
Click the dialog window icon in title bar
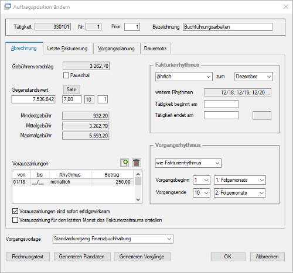(x=8, y=6)
